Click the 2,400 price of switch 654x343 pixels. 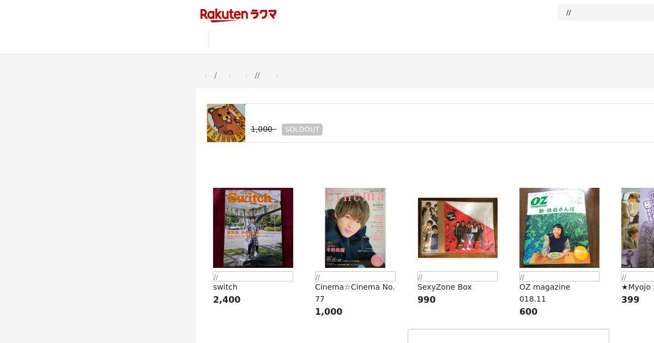[x=227, y=299]
